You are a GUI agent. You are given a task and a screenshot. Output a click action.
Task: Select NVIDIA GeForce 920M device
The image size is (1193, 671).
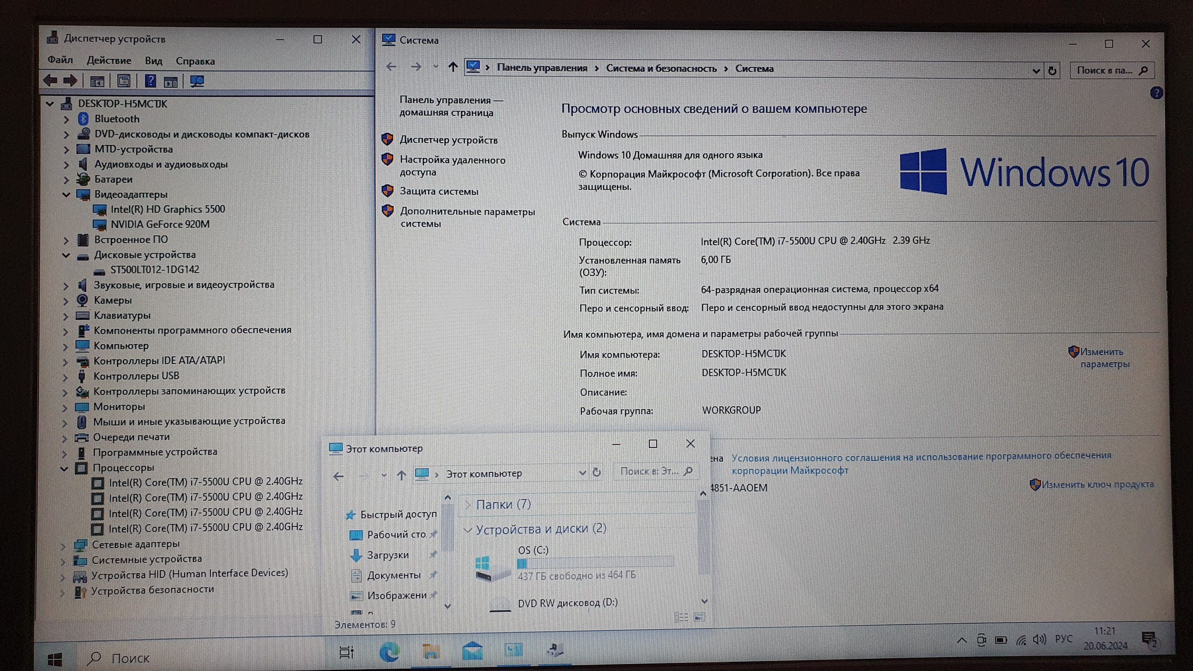tap(160, 224)
